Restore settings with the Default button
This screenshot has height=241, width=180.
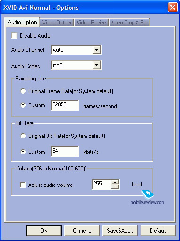158,231
